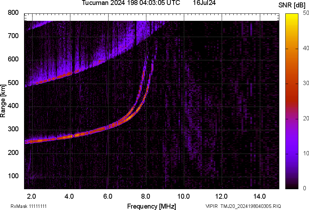Click the range tick label 500
The image size is (309, 210).
[x=13, y=83]
